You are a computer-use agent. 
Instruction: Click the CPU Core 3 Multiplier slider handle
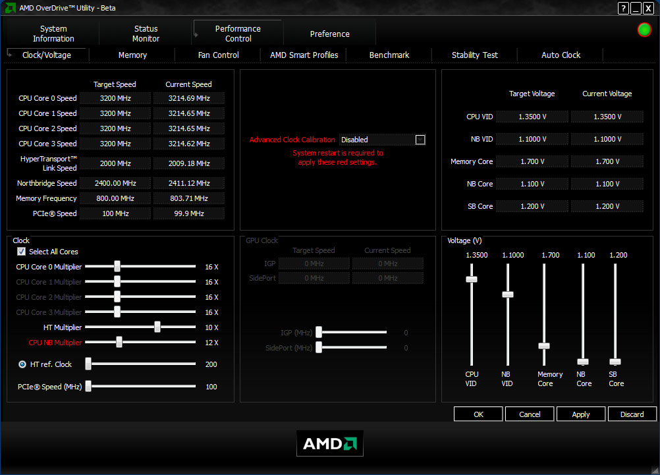coord(117,312)
